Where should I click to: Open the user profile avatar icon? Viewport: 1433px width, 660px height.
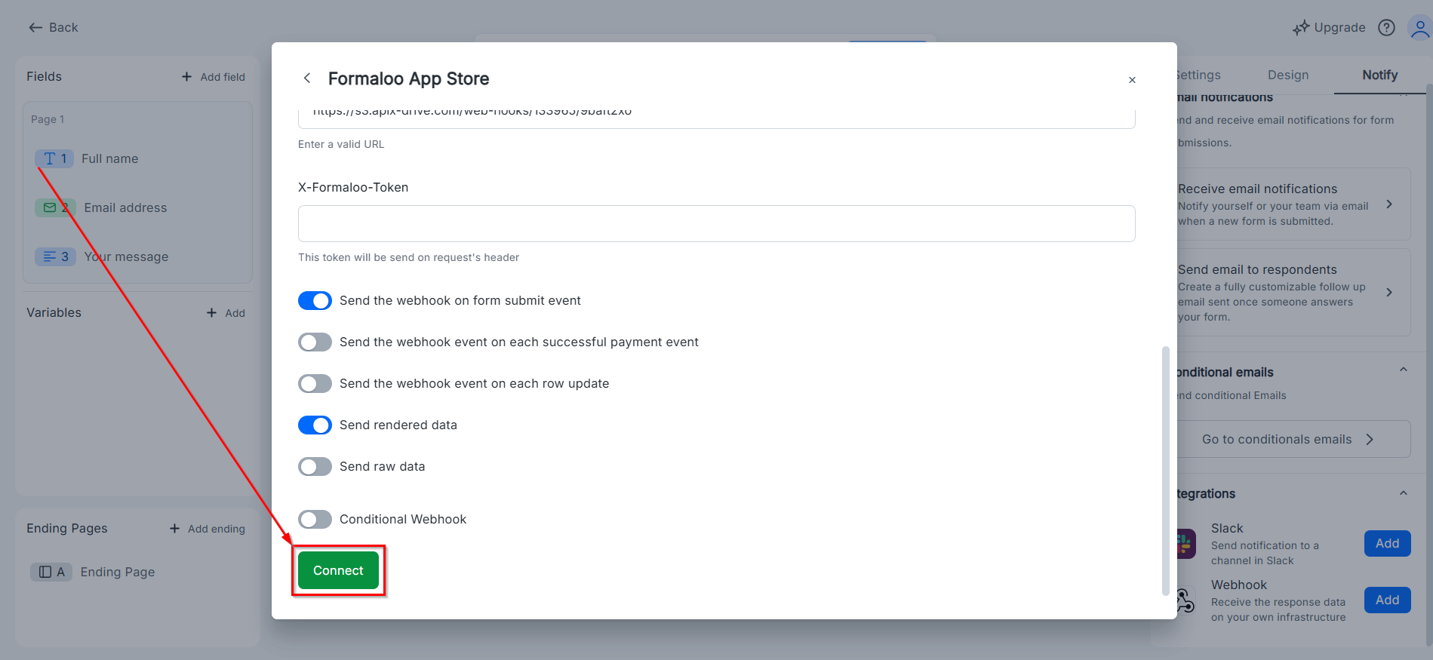(x=1420, y=29)
